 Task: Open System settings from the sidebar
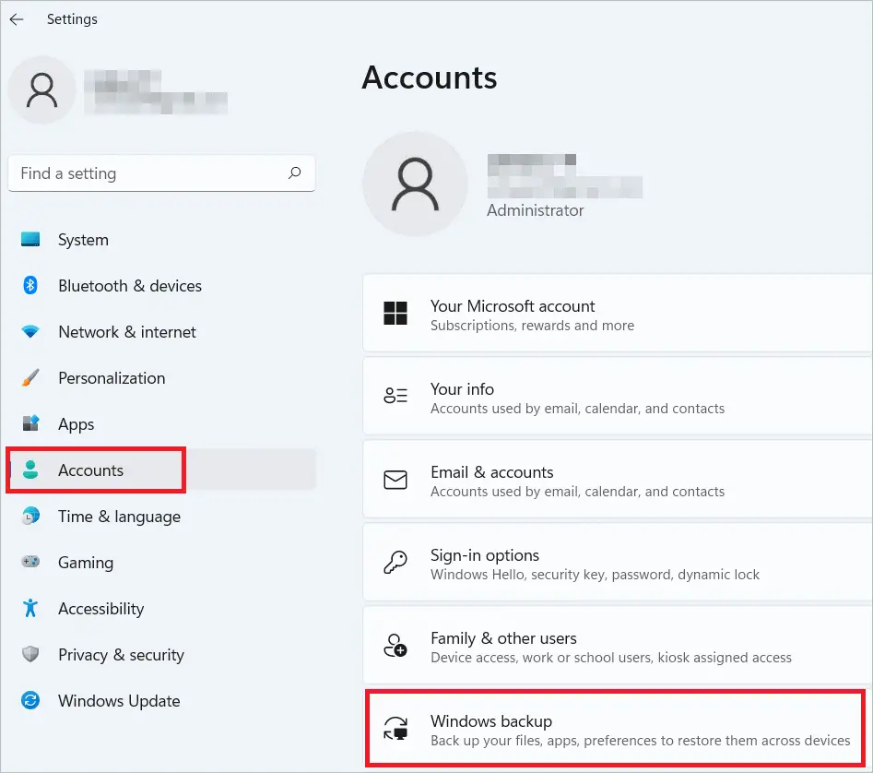pos(83,240)
